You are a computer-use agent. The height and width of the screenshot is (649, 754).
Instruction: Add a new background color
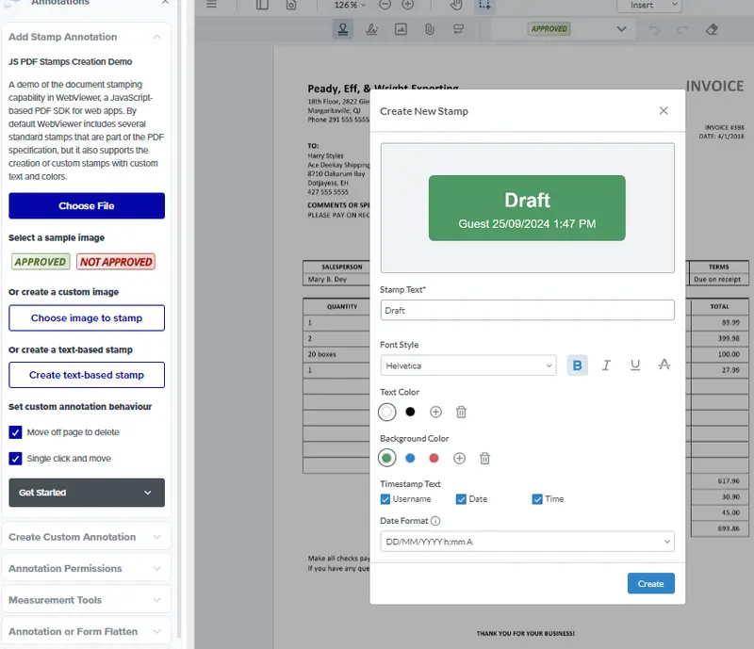point(459,459)
